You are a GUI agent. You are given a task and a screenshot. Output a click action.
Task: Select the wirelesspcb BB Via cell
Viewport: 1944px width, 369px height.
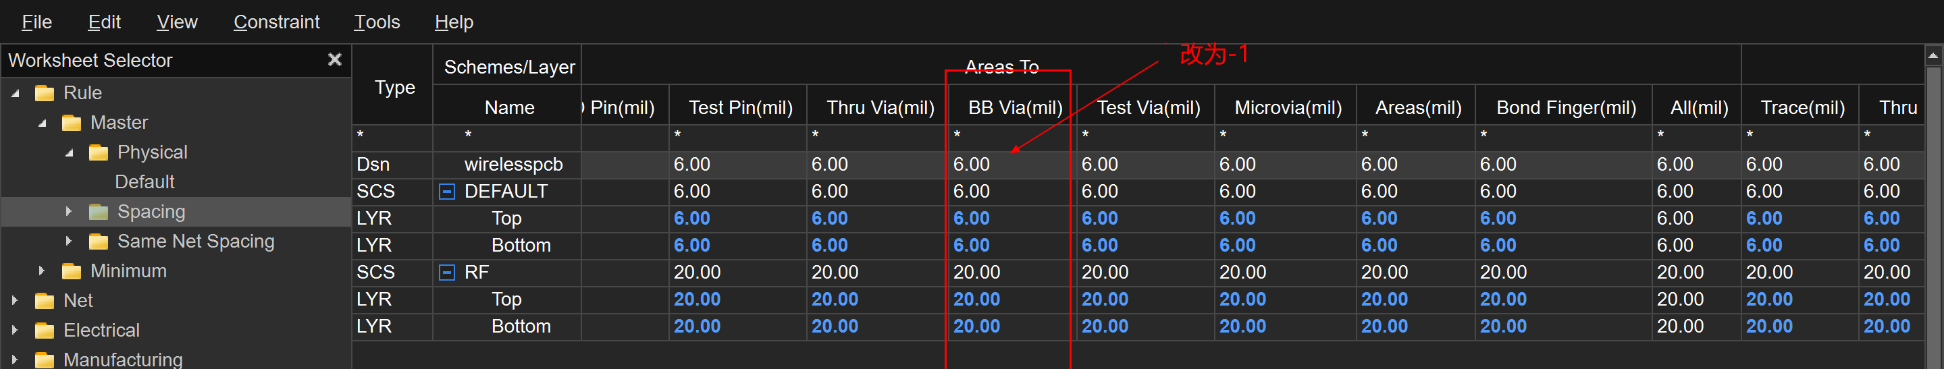[1007, 165]
